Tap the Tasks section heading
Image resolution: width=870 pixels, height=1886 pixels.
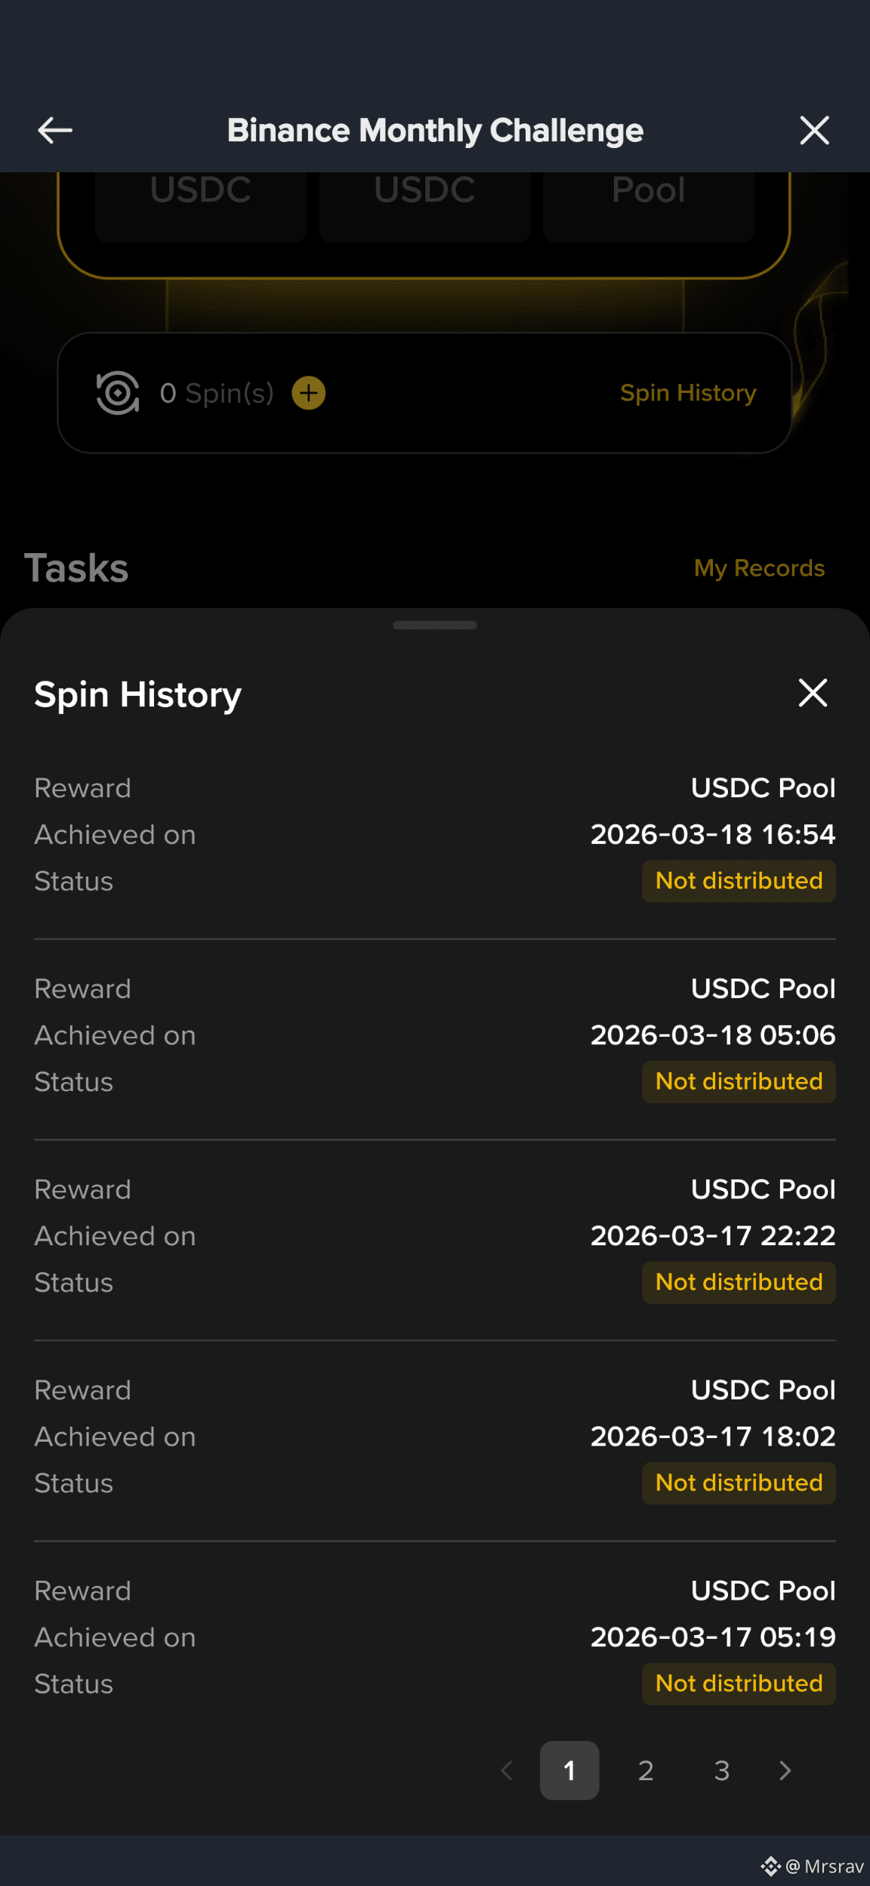pyautogui.click(x=76, y=568)
